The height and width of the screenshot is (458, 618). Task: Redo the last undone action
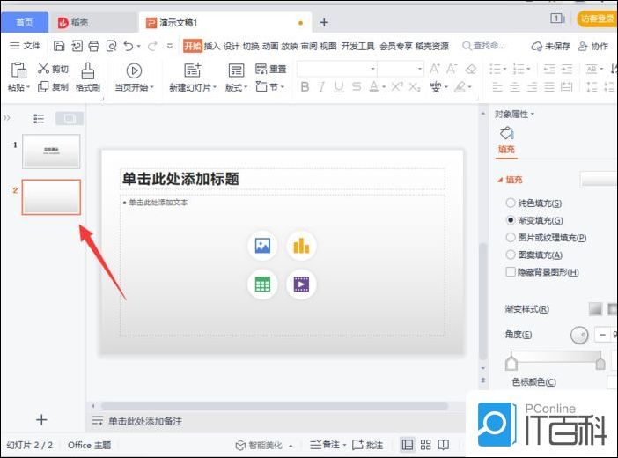click(x=152, y=46)
